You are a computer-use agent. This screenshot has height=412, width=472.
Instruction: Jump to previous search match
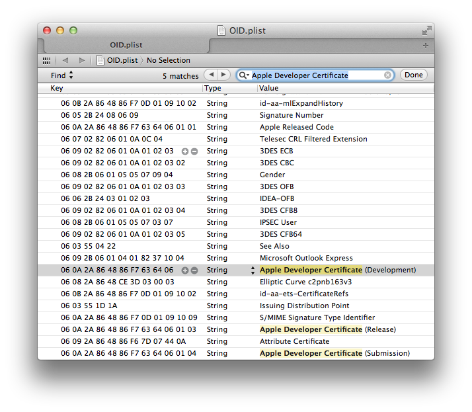[210, 75]
